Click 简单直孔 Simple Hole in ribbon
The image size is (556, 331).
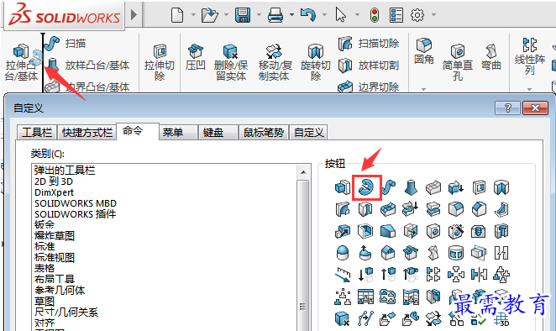tap(458, 62)
